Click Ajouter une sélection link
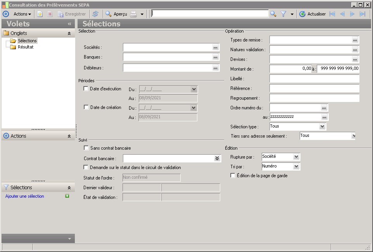 (x=25, y=196)
